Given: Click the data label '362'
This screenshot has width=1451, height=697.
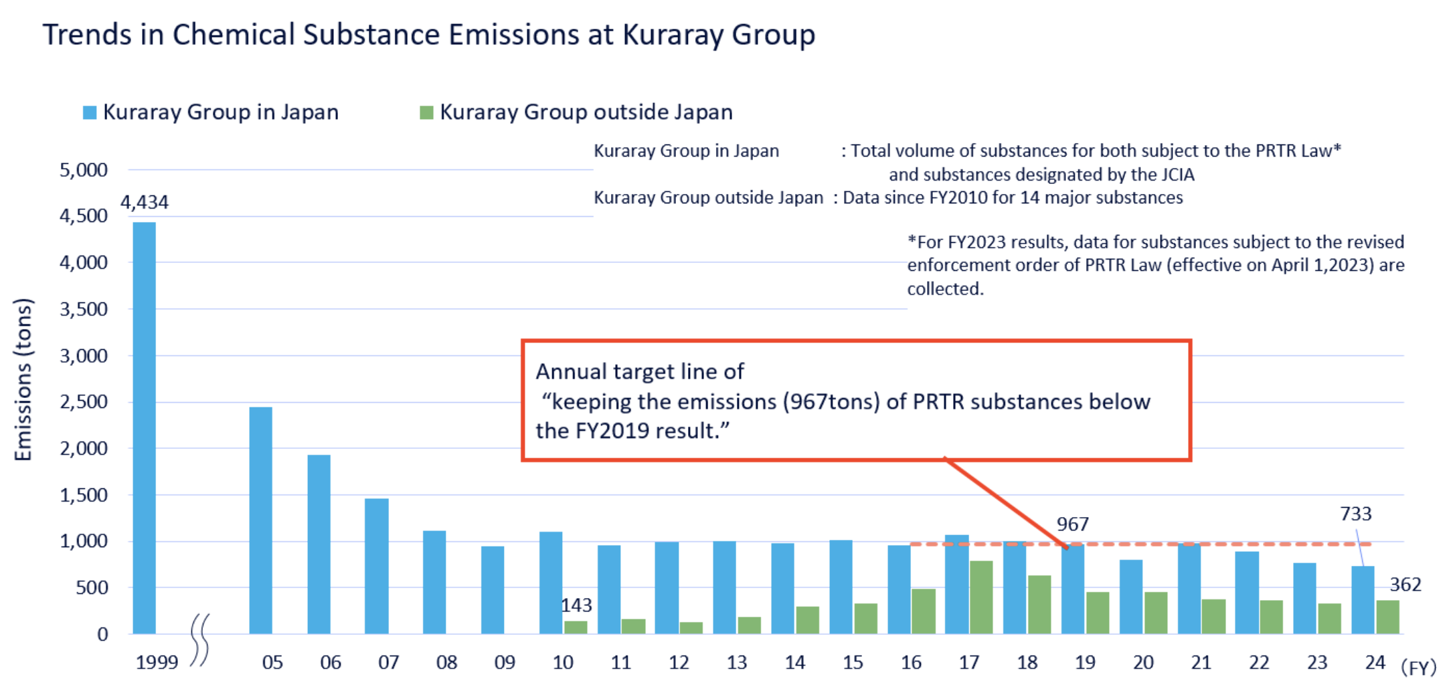Looking at the screenshot, I should point(1405,585).
